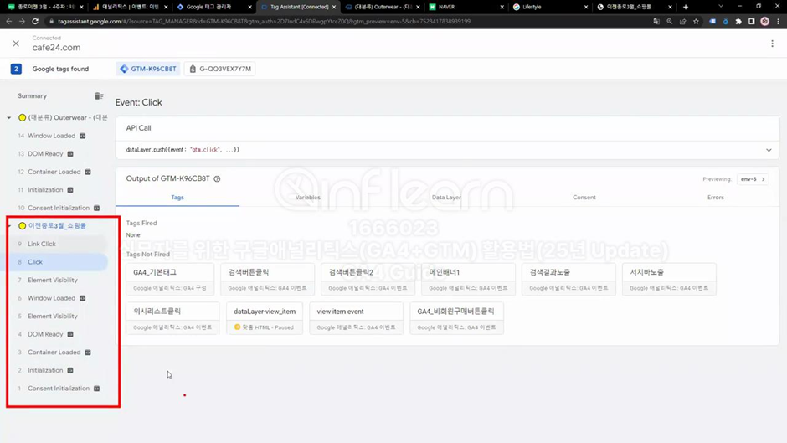Viewport: 787px width, 443px height.
Task: Open the env-5 previewing selector
Action: 753,179
